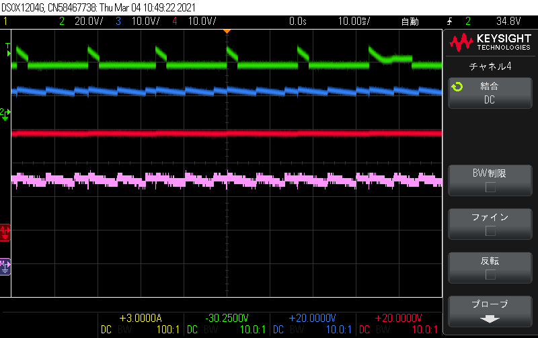Select the channel 4 red ground marker
The height and width of the screenshot is (338, 538).
[x=5, y=233]
